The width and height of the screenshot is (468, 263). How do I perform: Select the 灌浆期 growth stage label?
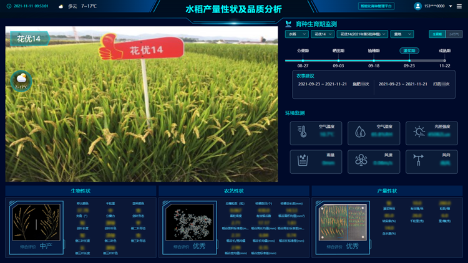click(409, 50)
